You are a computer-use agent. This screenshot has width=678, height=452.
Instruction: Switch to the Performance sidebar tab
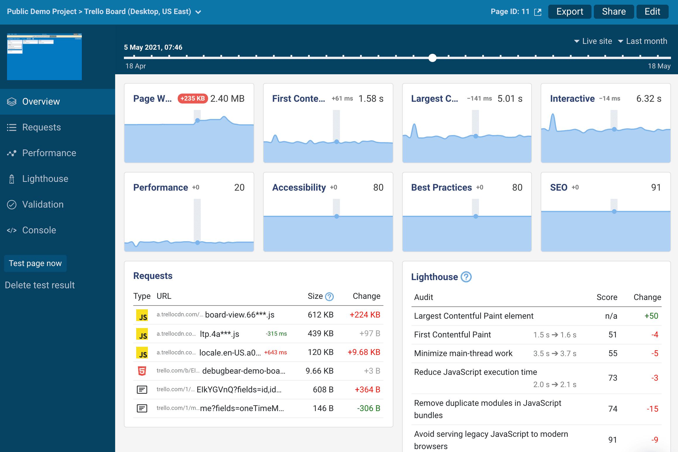click(49, 153)
